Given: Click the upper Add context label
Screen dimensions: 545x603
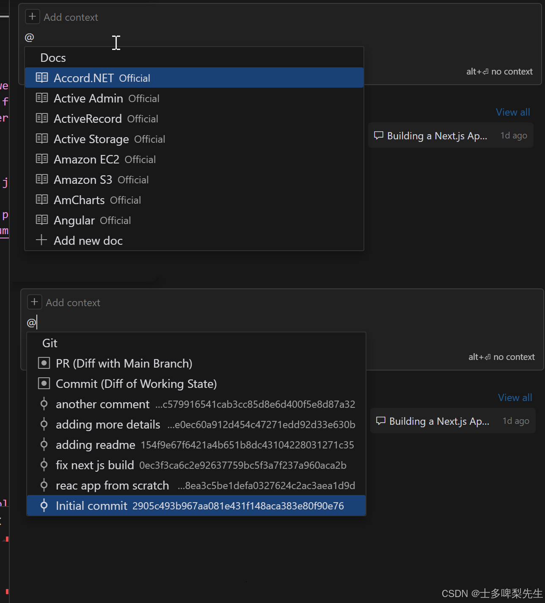Looking at the screenshot, I should (x=71, y=17).
